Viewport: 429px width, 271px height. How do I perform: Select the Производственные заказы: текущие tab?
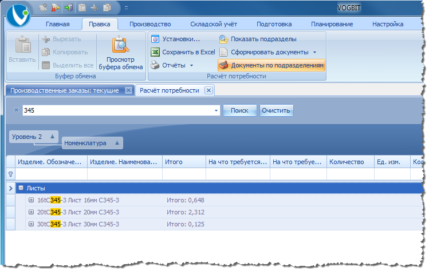click(x=65, y=90)
